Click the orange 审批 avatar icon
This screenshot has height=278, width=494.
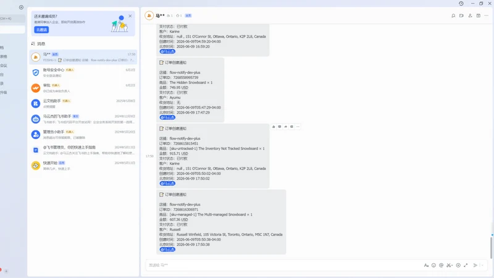(x=36, y=88)
